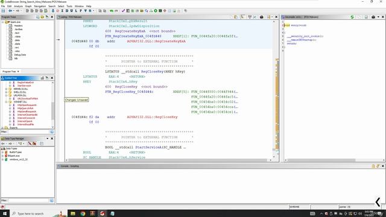This screenshot has width=386, height=217.
Task: Open the Tools menu
Action: pyautogui.click(x=69, y=6)
